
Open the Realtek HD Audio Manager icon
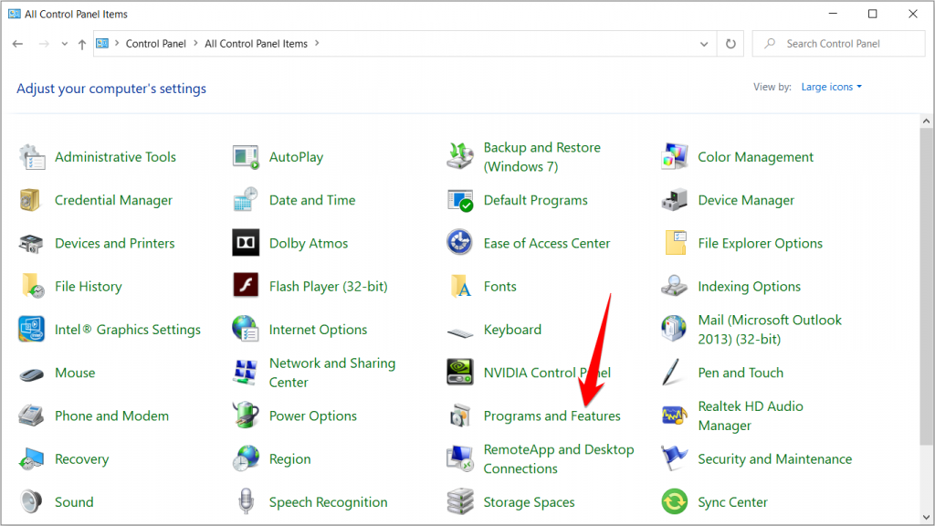pos(675,416)
